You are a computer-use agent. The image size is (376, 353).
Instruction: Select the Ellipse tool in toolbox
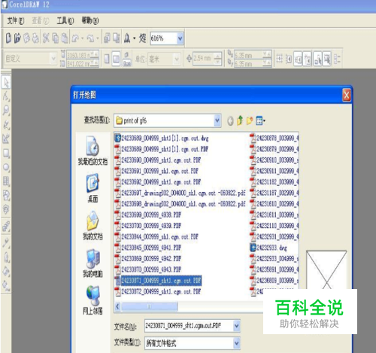[x=6, y=167]
